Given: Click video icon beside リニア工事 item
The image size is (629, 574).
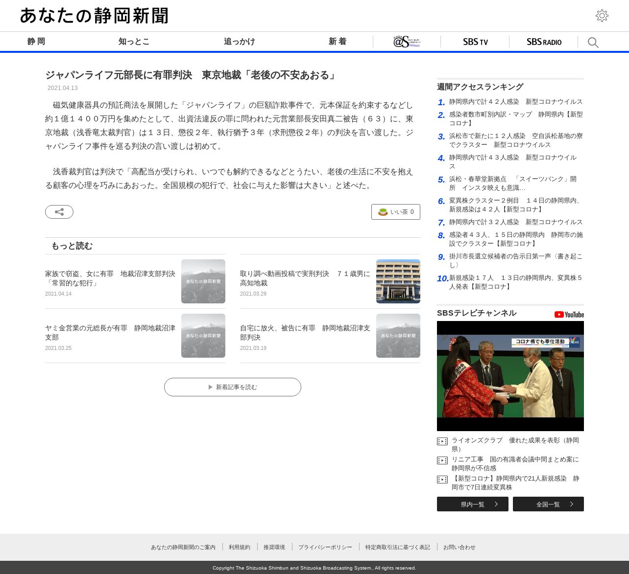Looking at the screenshot, I should 442,460.
